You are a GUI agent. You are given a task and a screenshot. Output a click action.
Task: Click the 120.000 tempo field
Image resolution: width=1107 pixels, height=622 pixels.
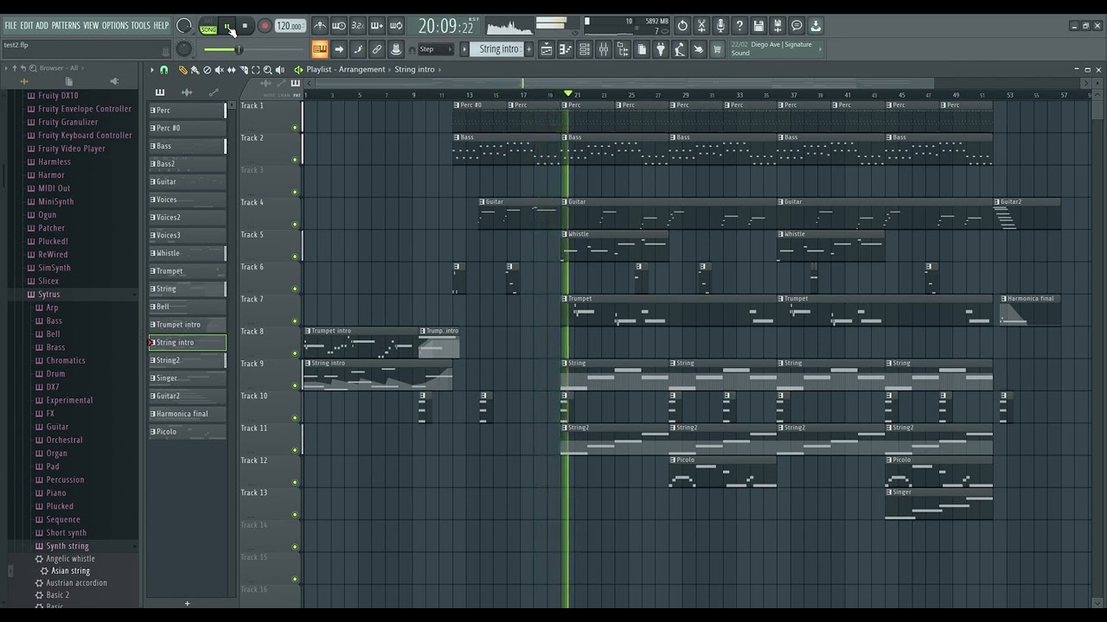point(290,26)
